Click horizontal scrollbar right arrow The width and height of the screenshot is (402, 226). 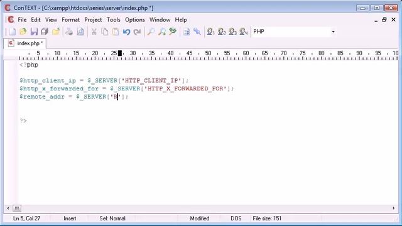394,208
